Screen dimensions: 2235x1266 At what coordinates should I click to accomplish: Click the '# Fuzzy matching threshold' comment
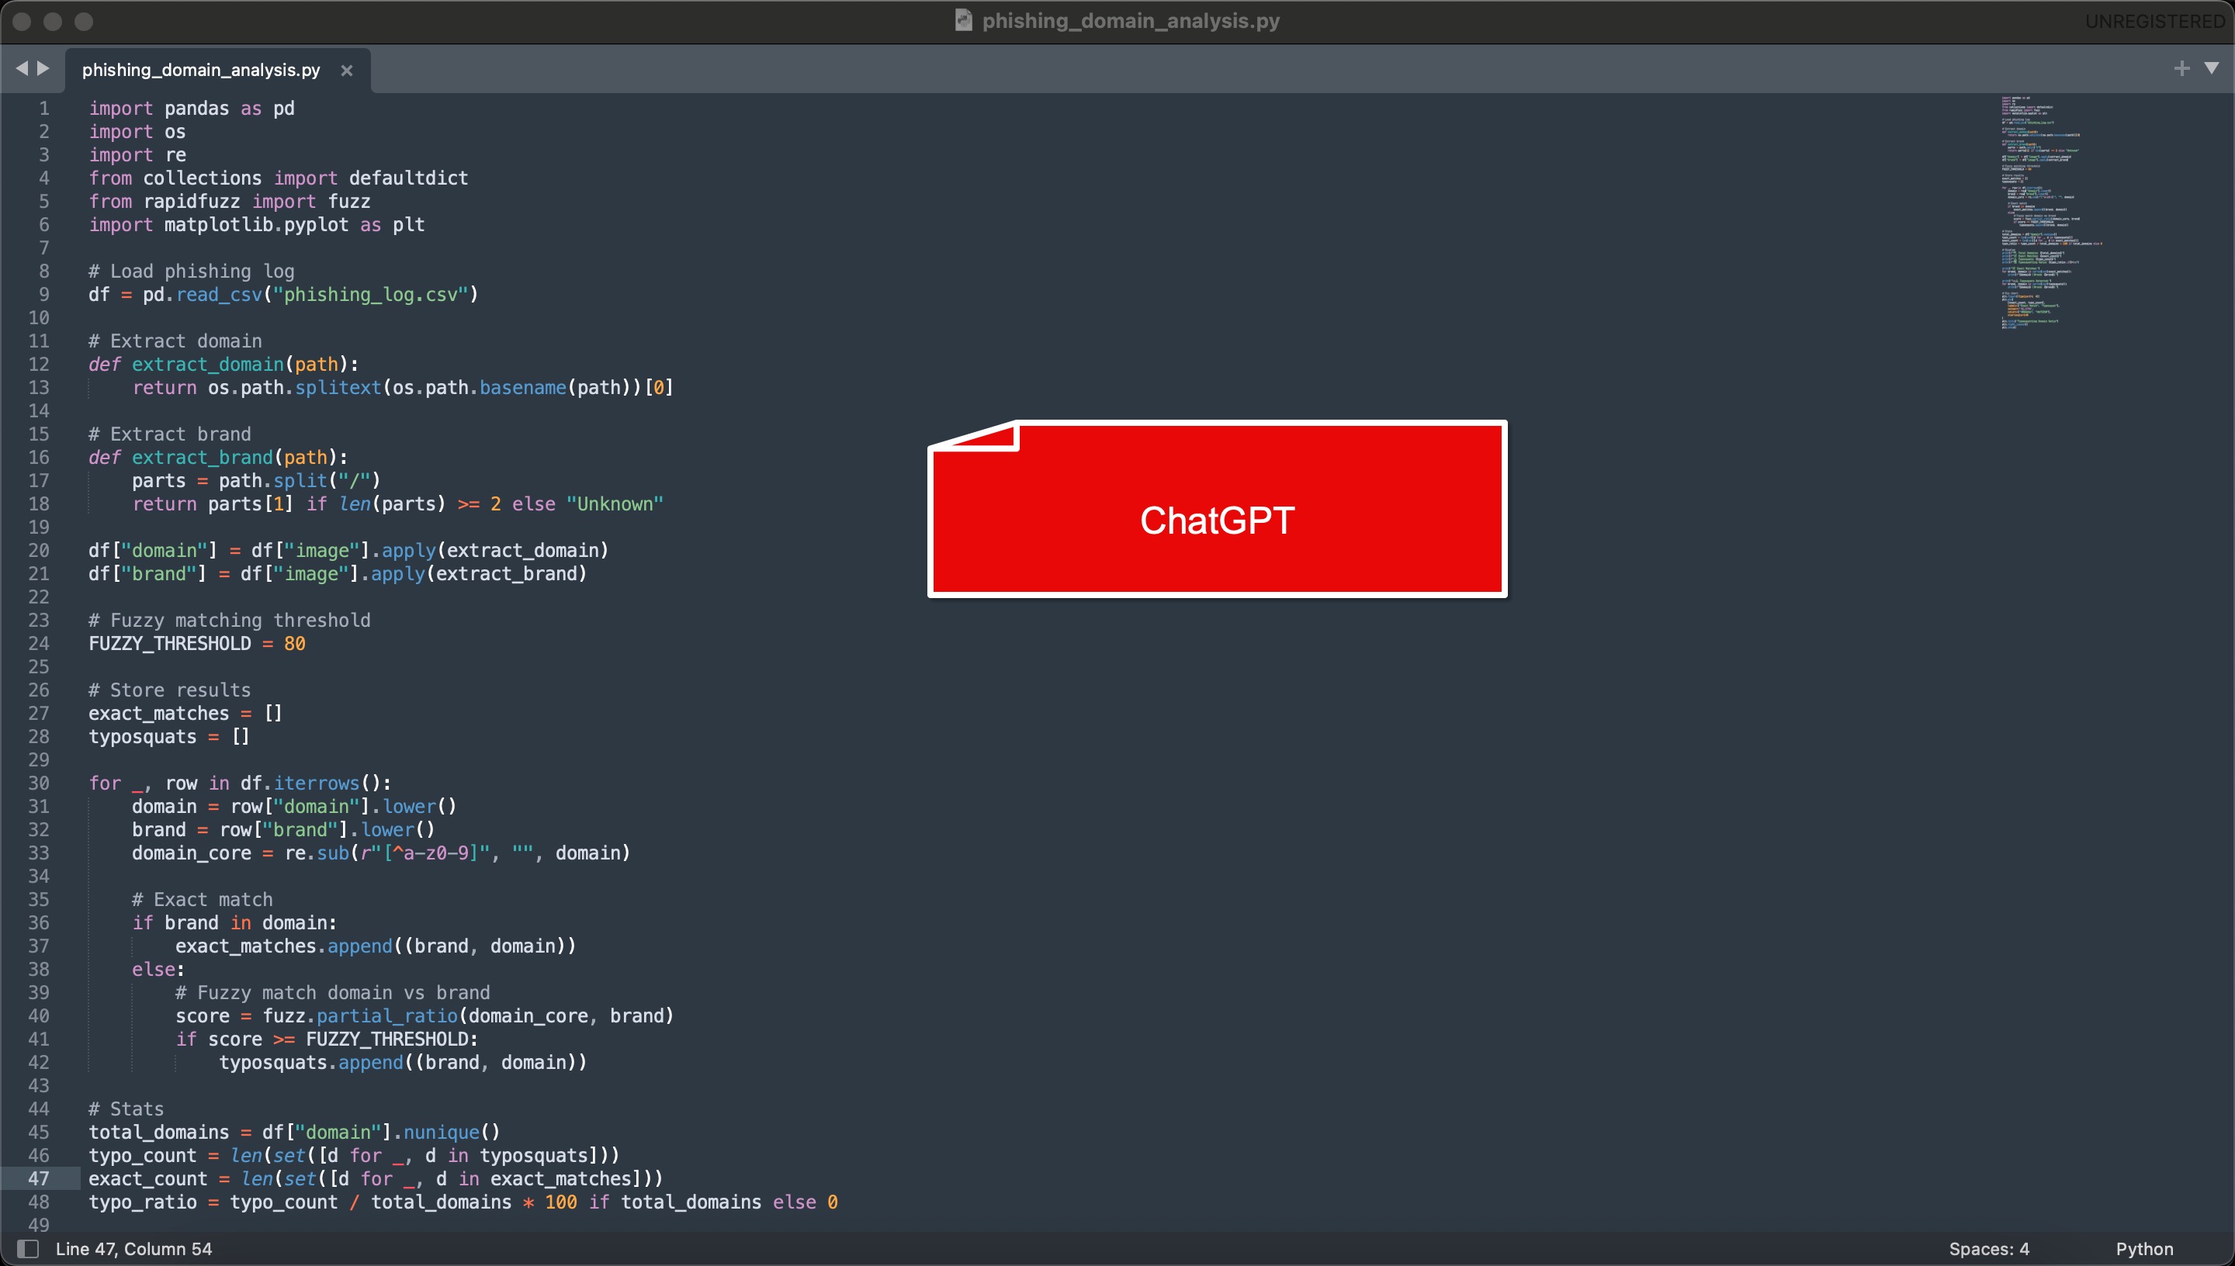tap(230, 620)
